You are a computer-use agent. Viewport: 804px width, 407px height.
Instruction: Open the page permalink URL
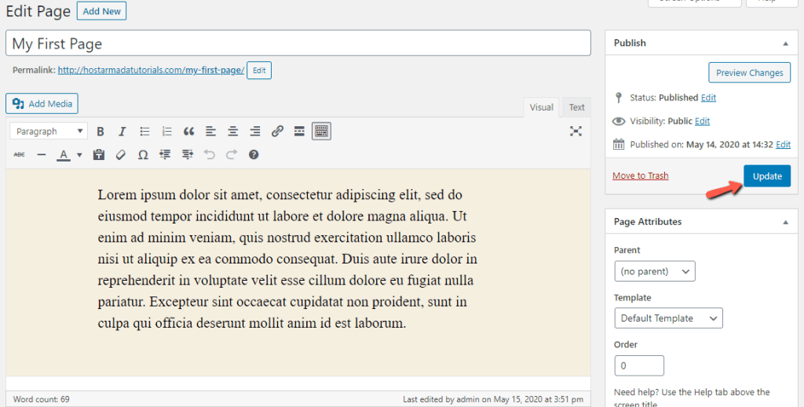[151, 70]
